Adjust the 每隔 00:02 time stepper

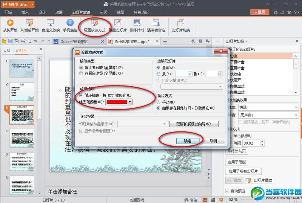pos(262,143)
